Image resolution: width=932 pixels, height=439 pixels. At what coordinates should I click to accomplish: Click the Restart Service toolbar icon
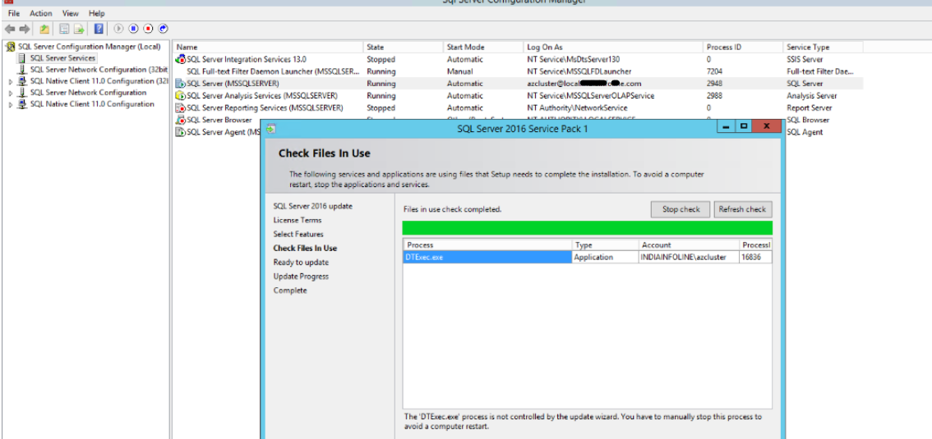[164, 29]
